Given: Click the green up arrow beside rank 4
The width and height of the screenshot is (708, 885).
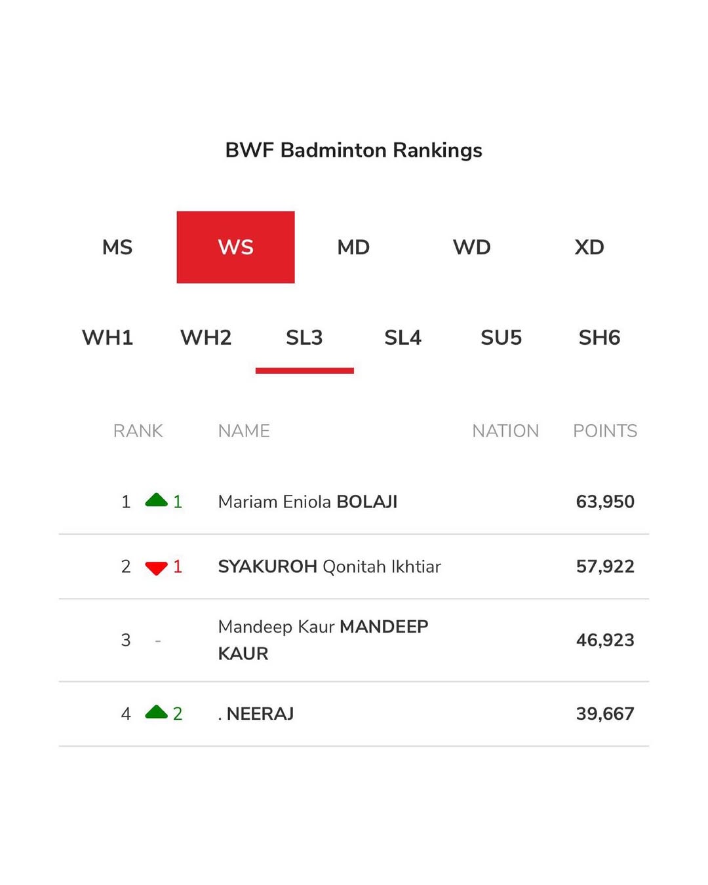Looking at the screenshot, I should click(156, 713).
